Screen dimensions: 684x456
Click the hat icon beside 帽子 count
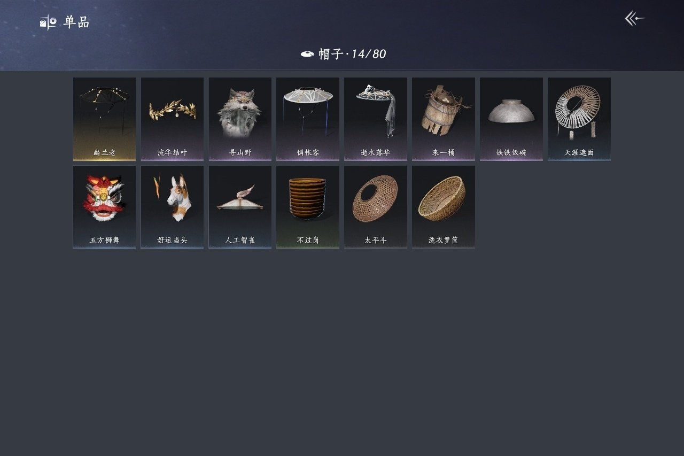tap(307, 54)
